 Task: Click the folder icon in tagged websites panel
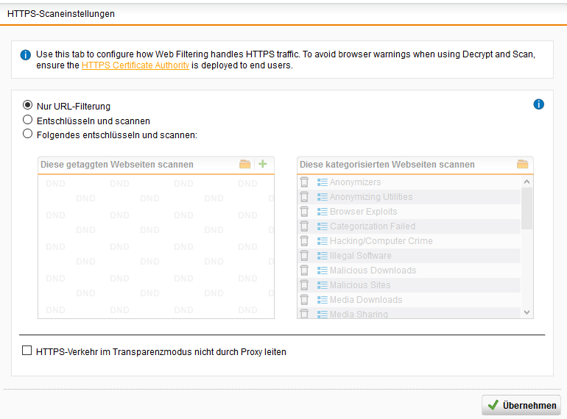click(x=245, y=165)
